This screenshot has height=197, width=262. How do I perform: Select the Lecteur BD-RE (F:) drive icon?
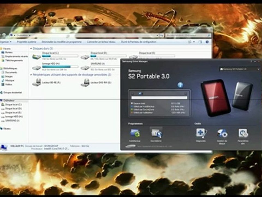point(37,82)
